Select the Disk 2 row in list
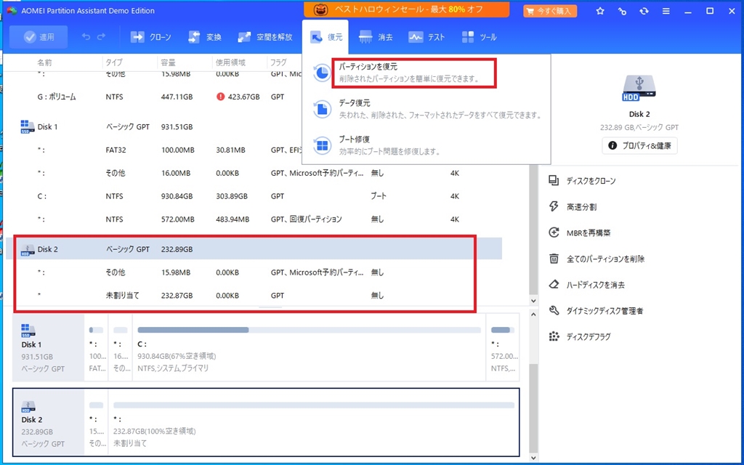This screenshot has height=465, width=744. tap(254, 249)
